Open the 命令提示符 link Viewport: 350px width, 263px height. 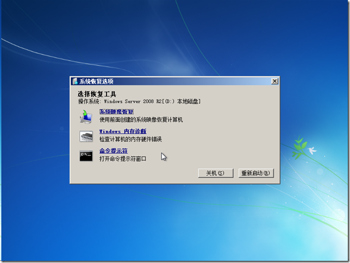[114, 151]
